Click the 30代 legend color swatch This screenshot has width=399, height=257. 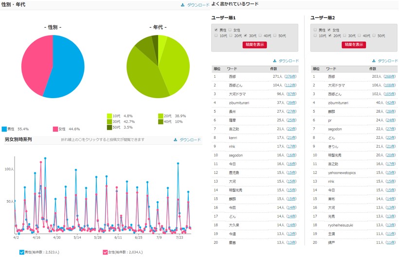109,121
